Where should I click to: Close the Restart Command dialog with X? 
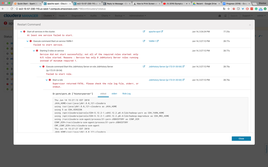click(x=250, y=25)
